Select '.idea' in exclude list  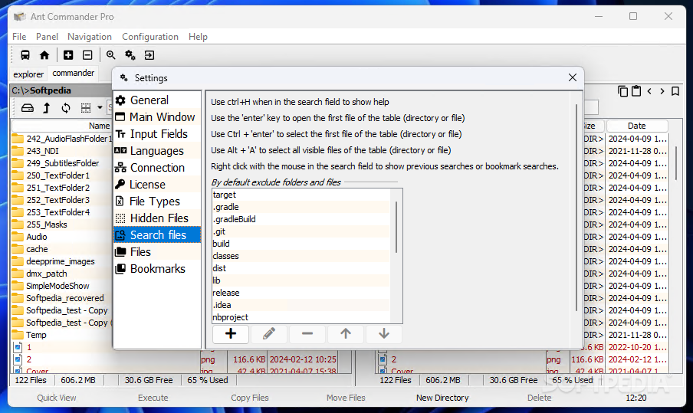click(x=301, y=305)
